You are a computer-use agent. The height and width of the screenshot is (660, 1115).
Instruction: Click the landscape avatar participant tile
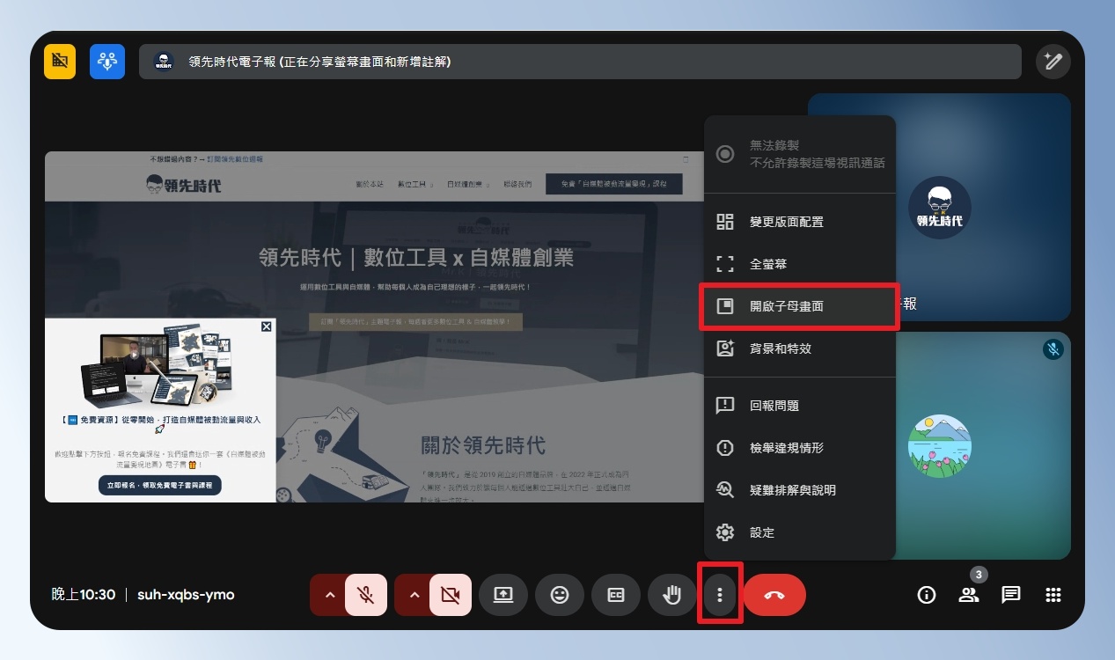pos(939,446)
